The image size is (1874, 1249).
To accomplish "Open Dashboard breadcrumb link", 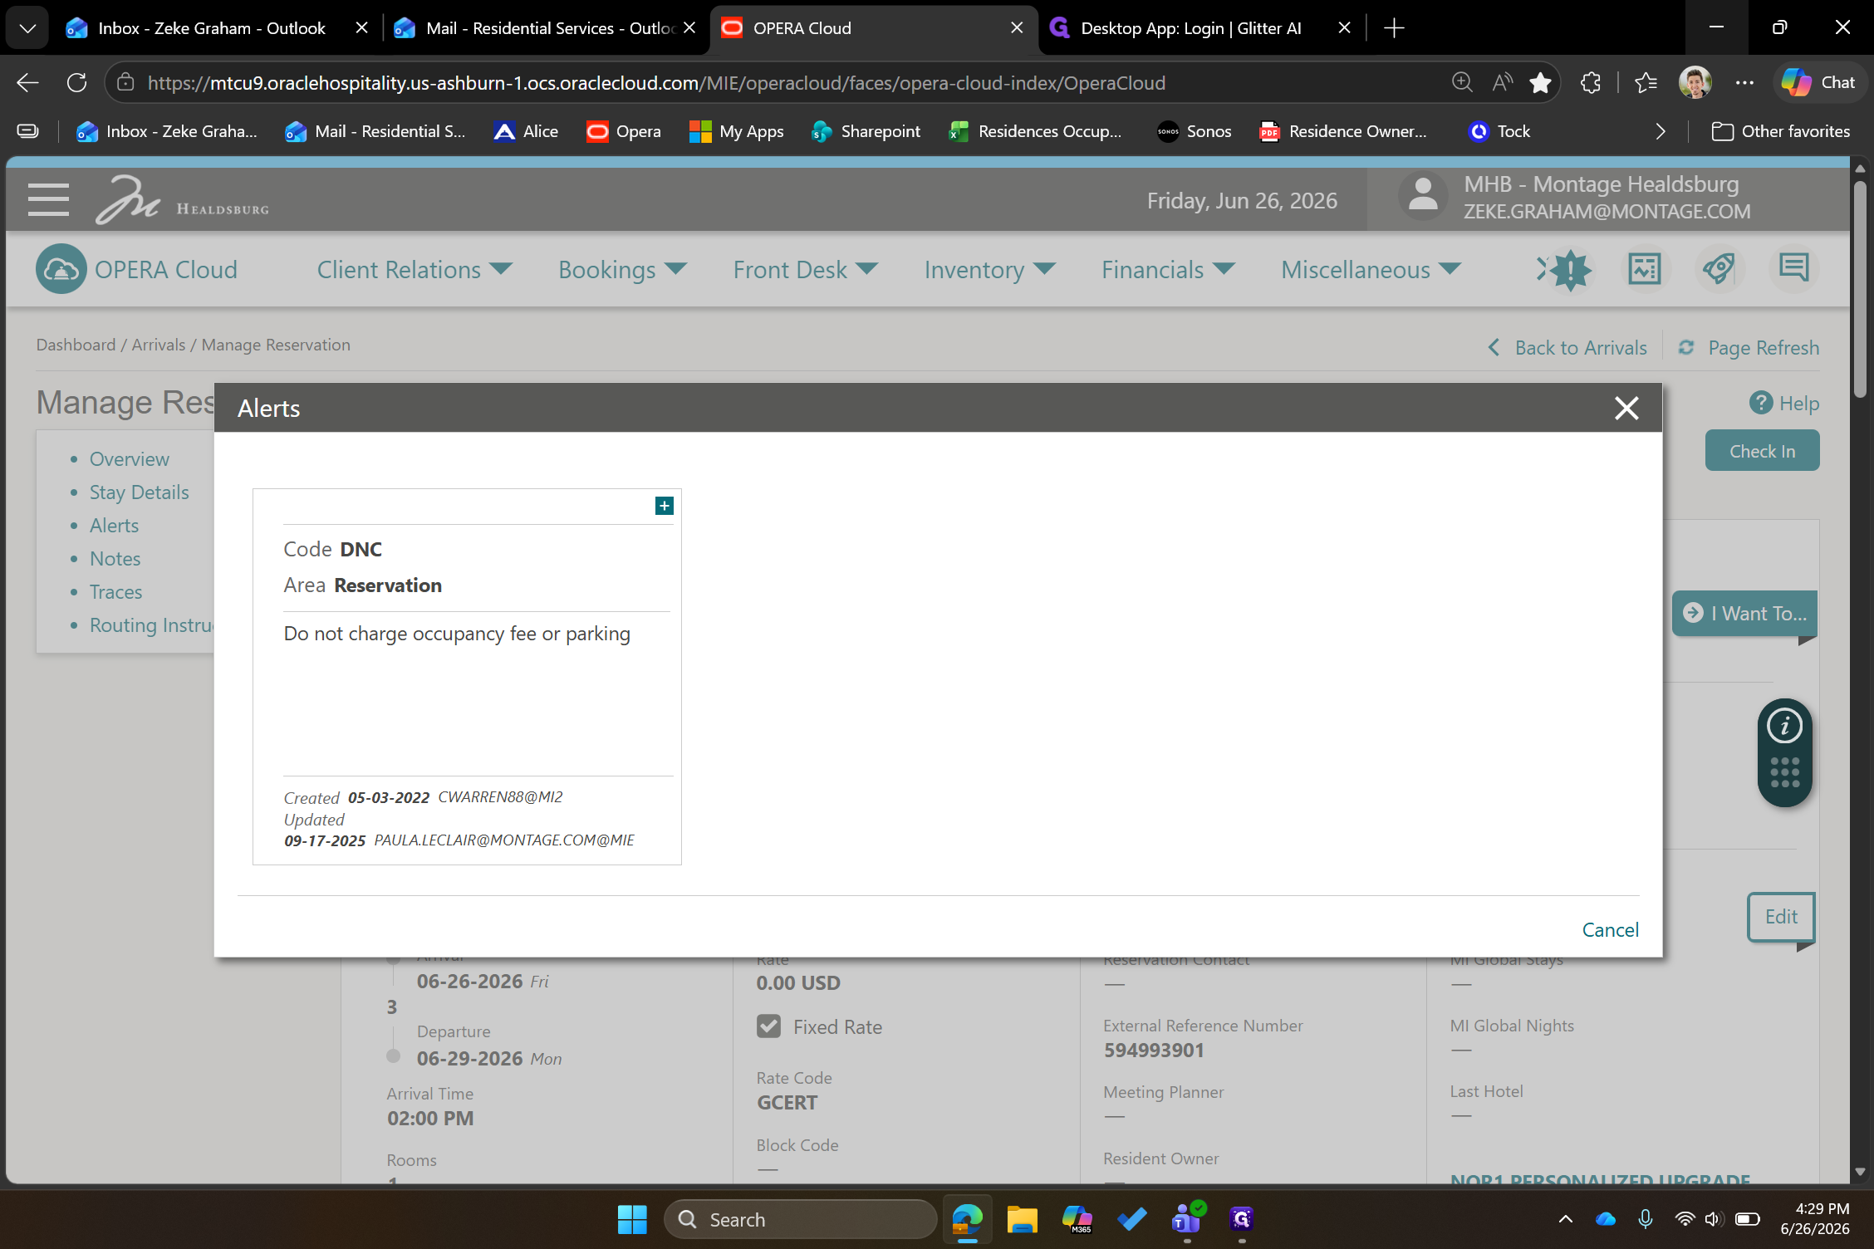I will pyautogui.click(x=76, y=345).
